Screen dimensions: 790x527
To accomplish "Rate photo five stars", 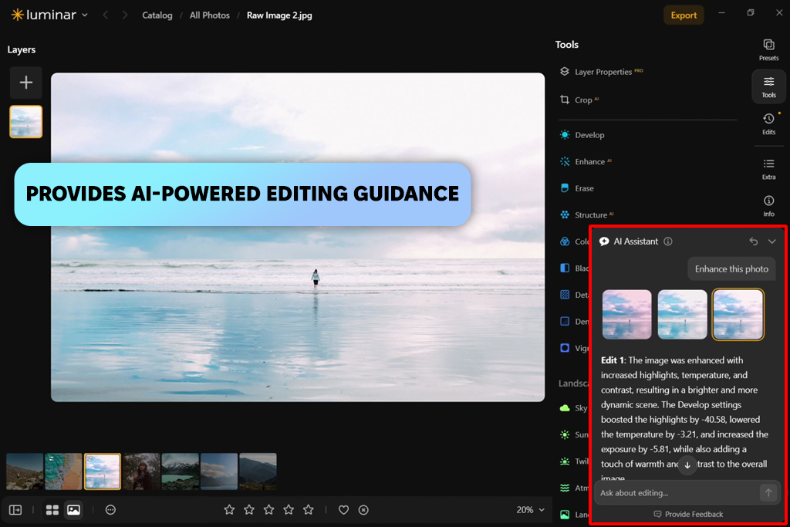I will tap(309, 510).
